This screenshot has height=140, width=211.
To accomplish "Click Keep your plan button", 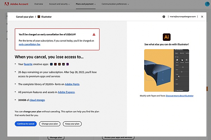I will click(x=72, y=124).
